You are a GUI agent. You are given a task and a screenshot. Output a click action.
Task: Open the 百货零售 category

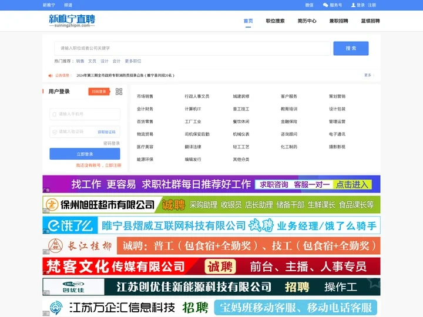pos(145,122)
